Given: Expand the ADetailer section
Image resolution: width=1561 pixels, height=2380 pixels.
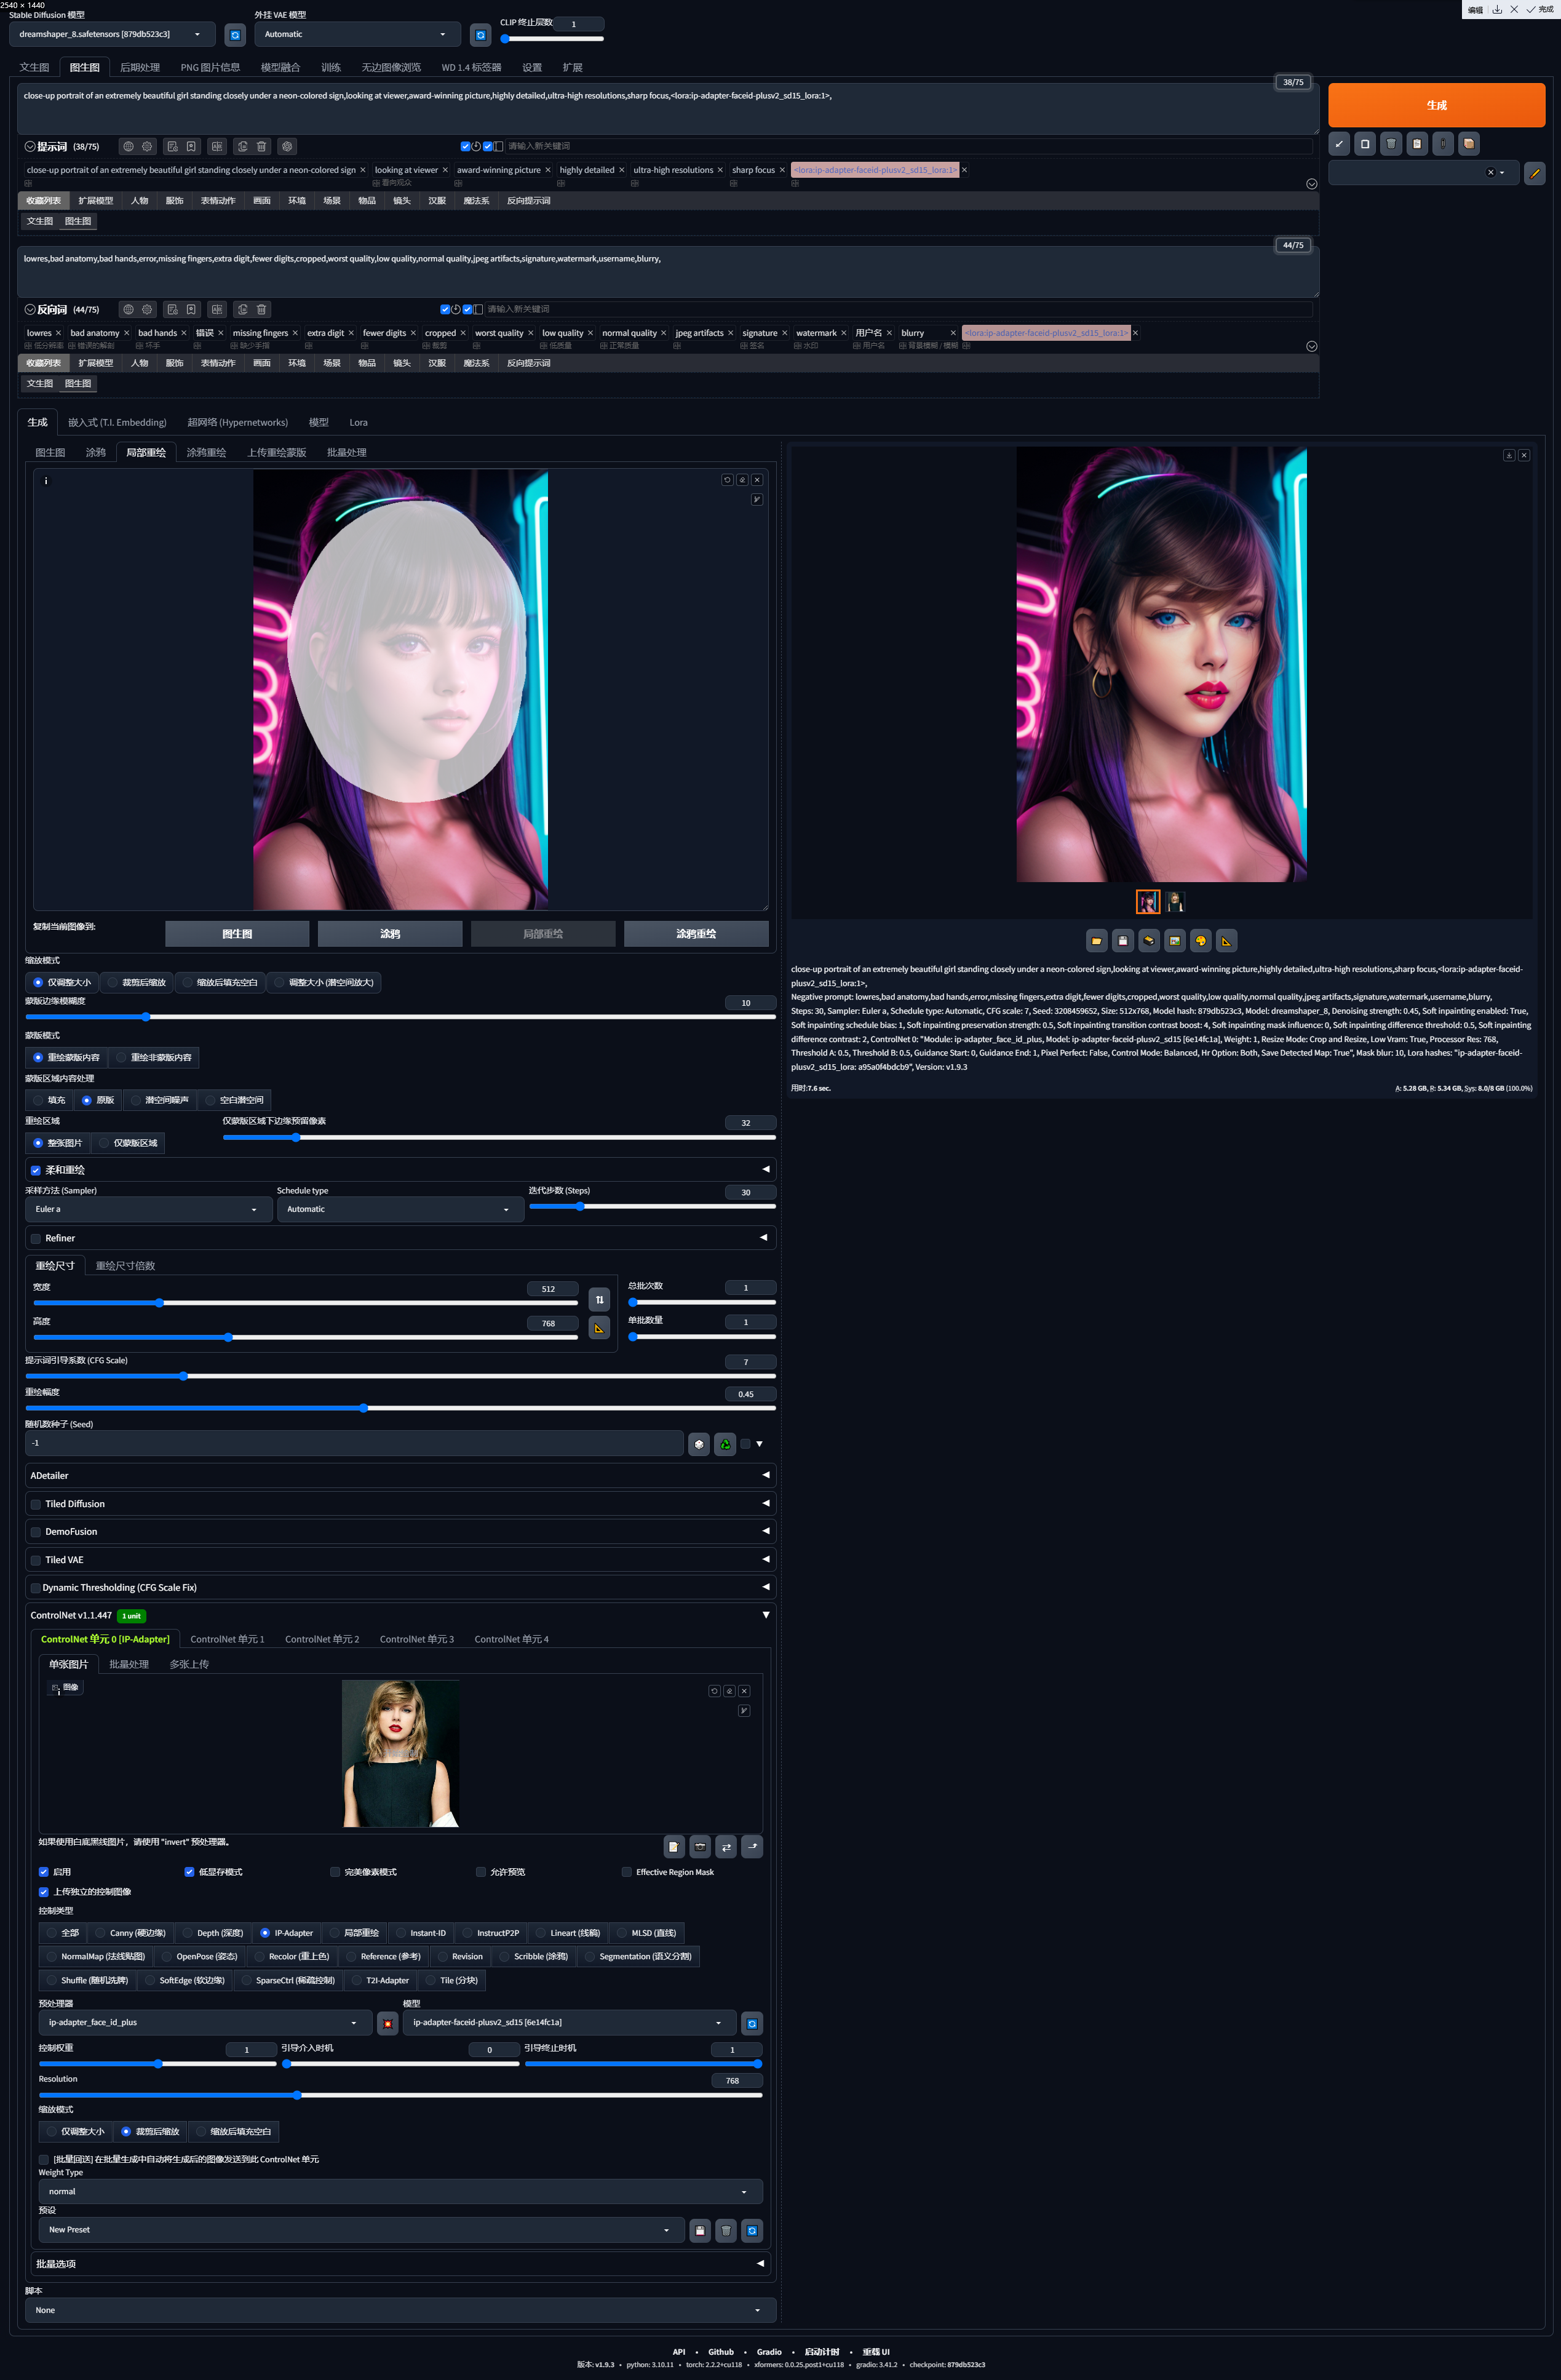Looking at the screenshot, I should pos(400,1475).
